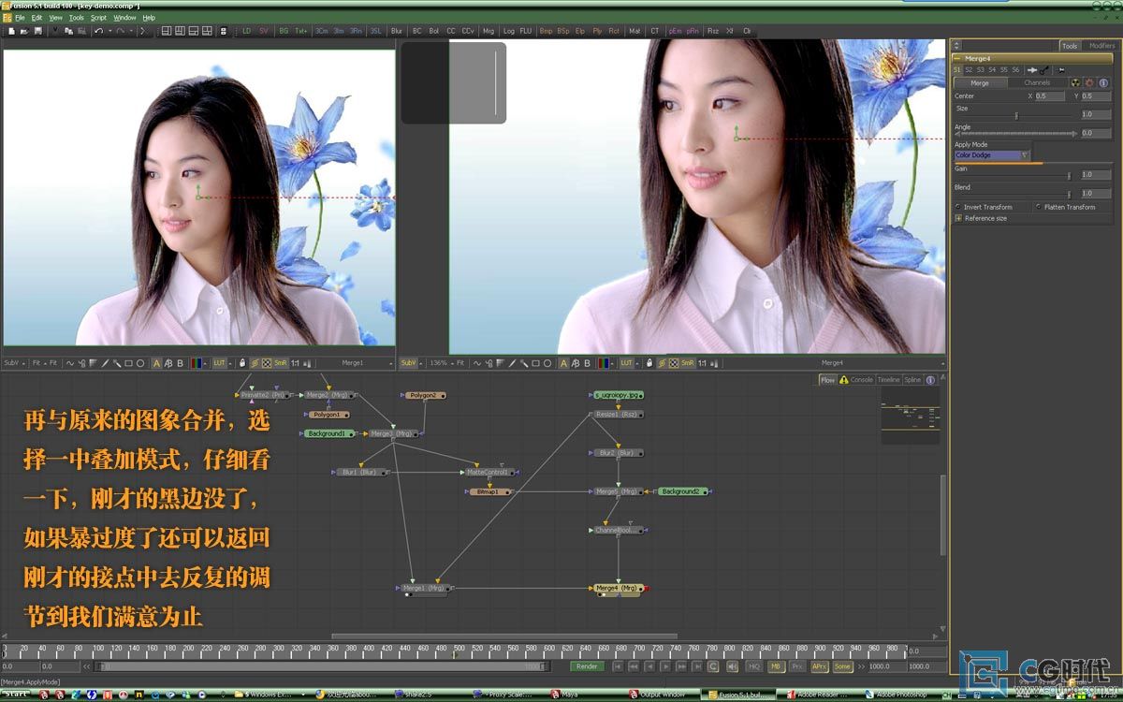
Task: Add a Matte Control with Mat
Action: (x=635, y=31)
